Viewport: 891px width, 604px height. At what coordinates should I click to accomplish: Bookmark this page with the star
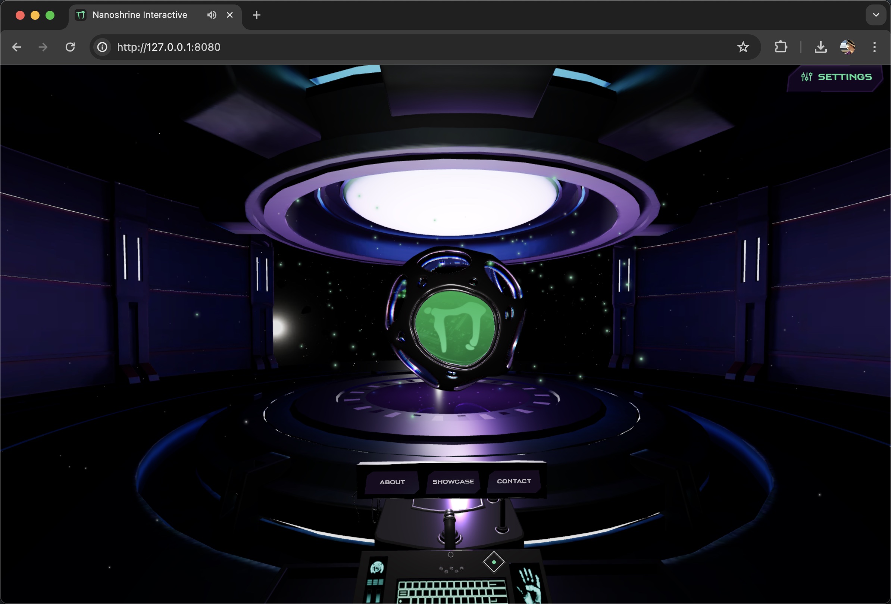coord(742,47)
